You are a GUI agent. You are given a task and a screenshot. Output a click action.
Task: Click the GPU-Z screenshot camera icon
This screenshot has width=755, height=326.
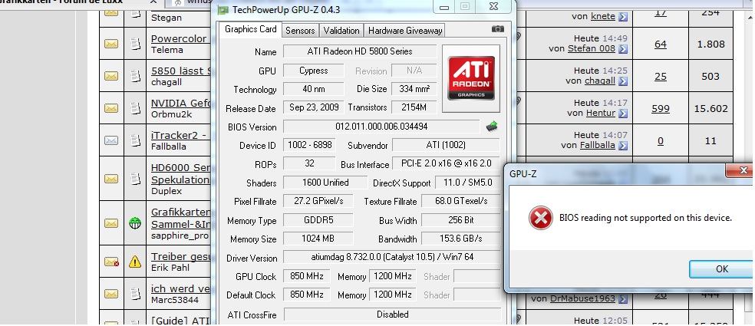(498, 29)
